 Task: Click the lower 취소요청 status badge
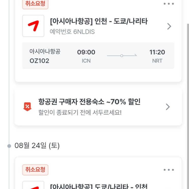click(x=35, y=170)
